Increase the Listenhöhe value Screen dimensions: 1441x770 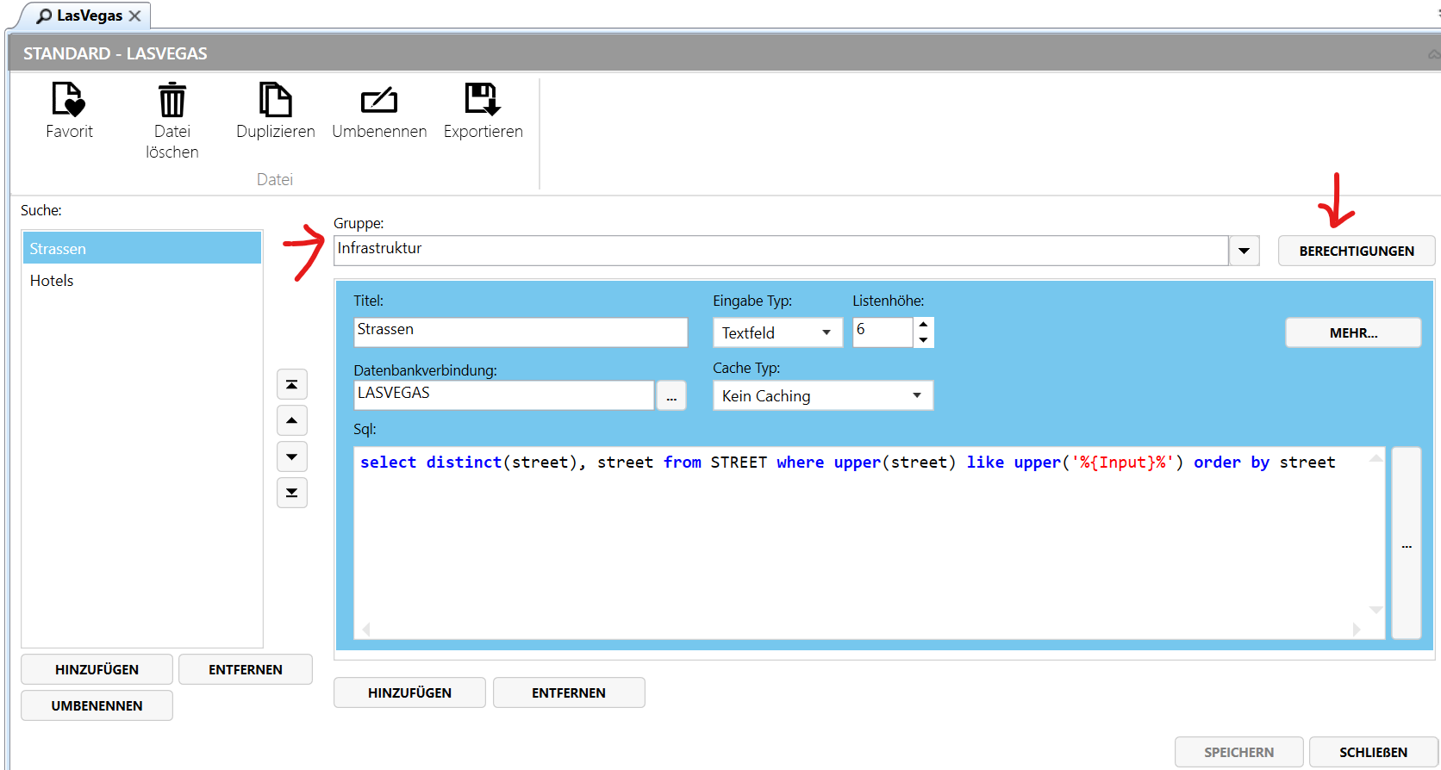coord(923,325)
